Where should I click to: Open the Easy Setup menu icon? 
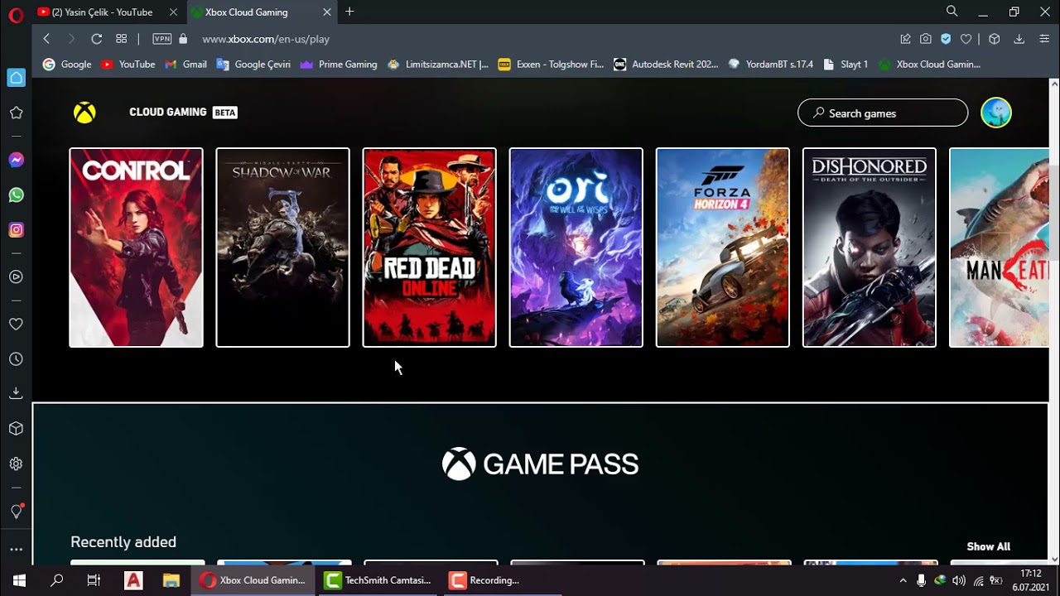[x=1044, y=39]
